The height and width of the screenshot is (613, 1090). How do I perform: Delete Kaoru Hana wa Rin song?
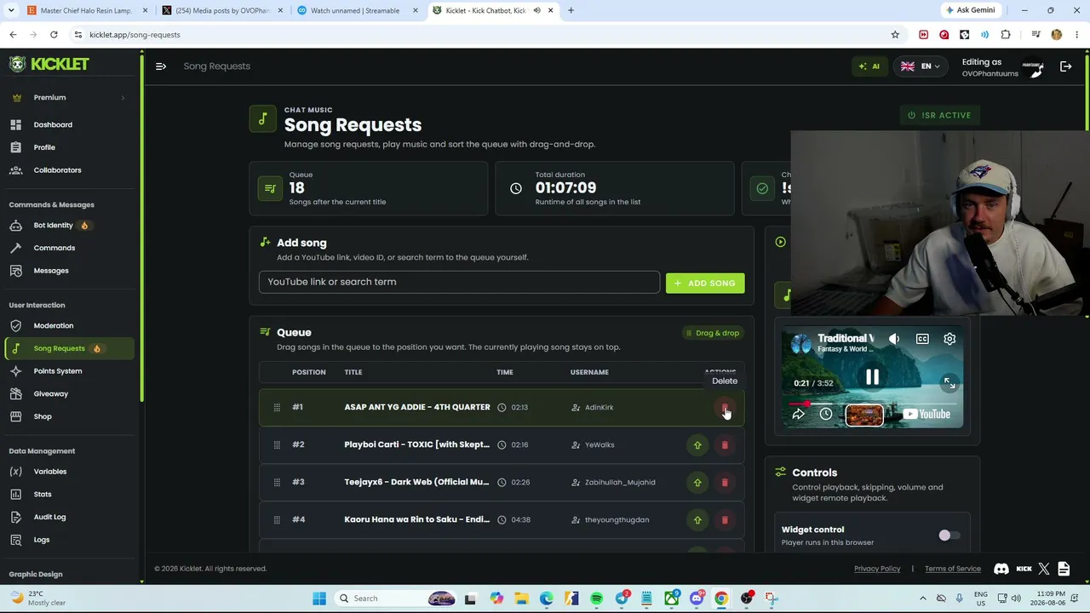click(x=725, y=519)
